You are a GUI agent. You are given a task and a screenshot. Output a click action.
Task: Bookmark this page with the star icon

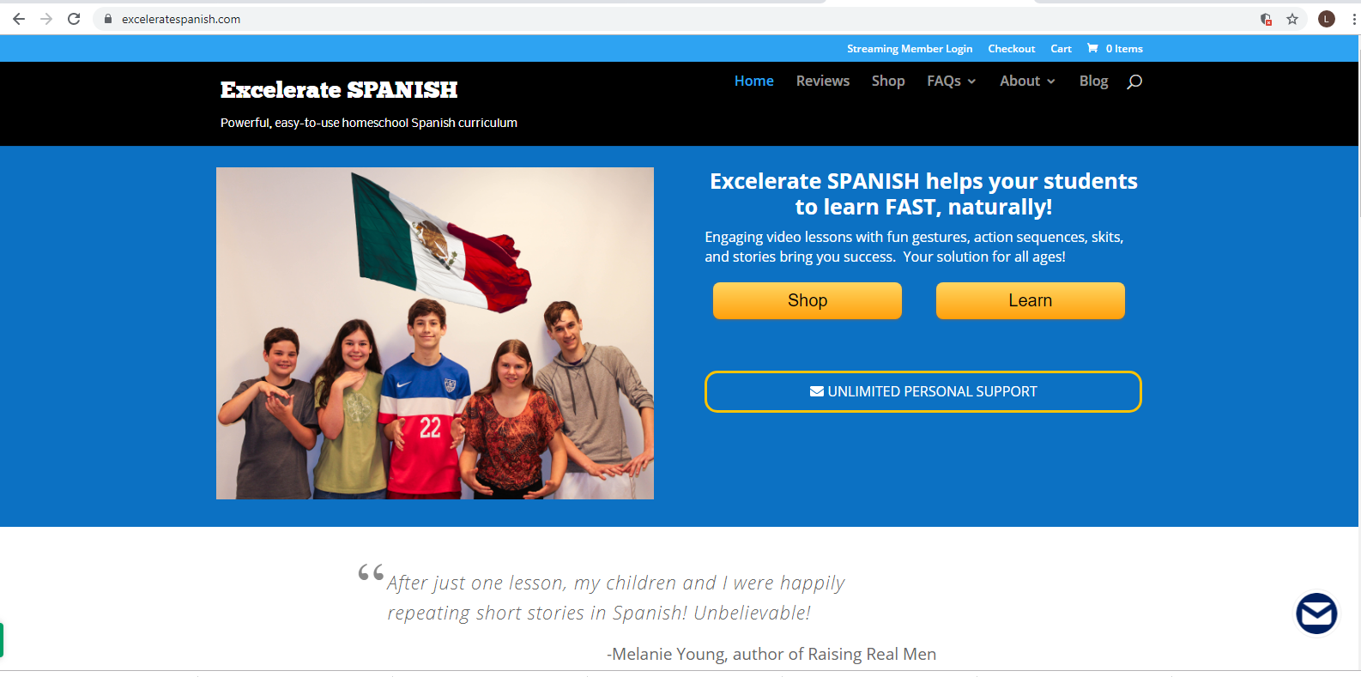(x=1292, y=19)
